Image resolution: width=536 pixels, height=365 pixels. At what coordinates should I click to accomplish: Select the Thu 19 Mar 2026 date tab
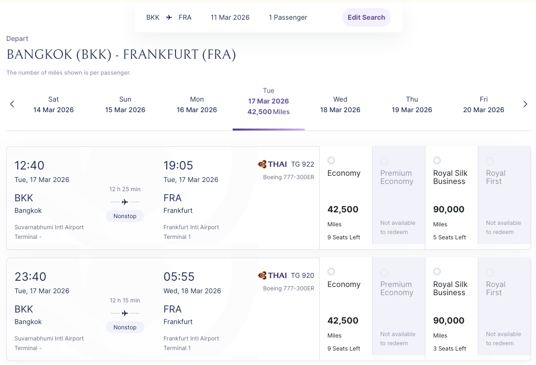point(412,104)
